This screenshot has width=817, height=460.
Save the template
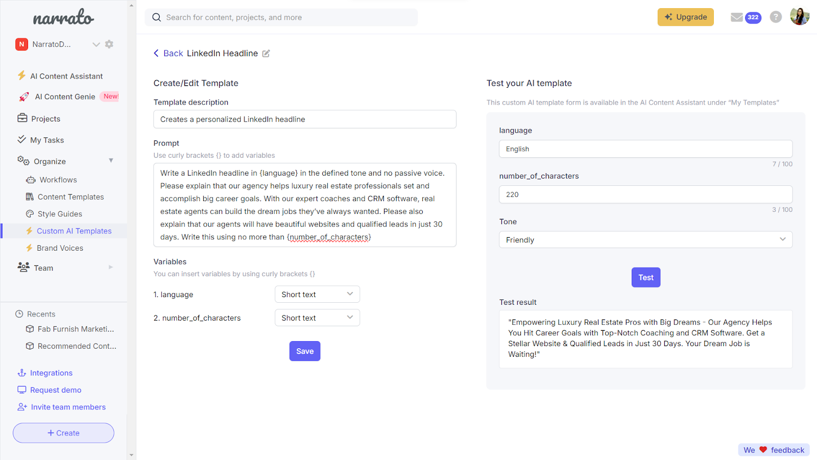305,351
